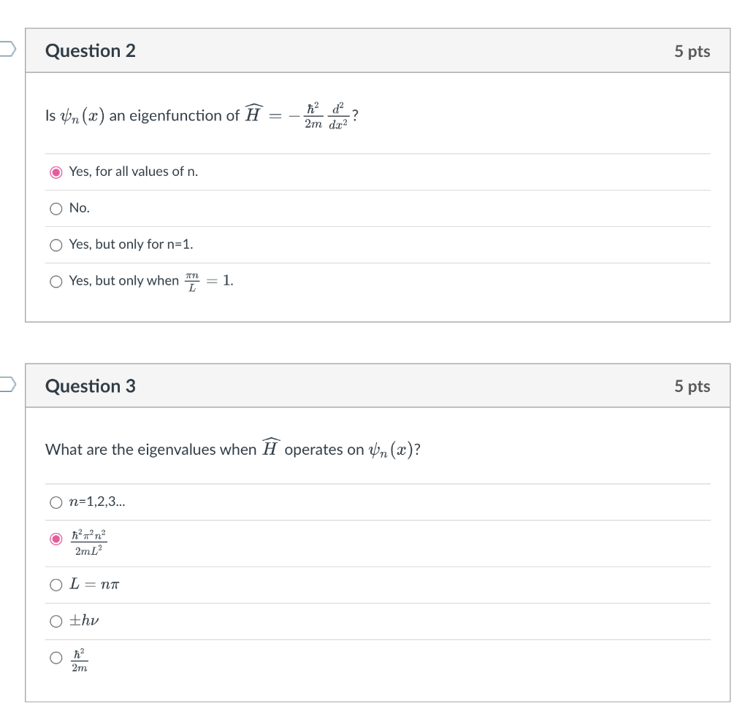Choose the 'n=1,2,3...' eigenvalue answer
Viewport: 748px width, 711px height.
click(56, 502)
